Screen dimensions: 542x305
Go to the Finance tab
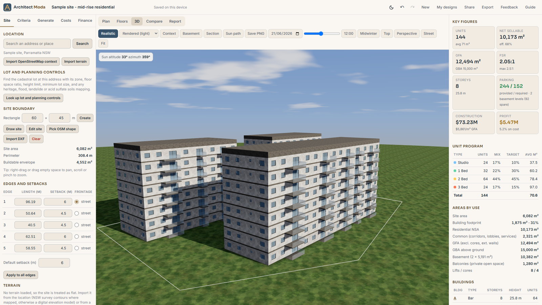pyautogui.click(x=85, y=20)
